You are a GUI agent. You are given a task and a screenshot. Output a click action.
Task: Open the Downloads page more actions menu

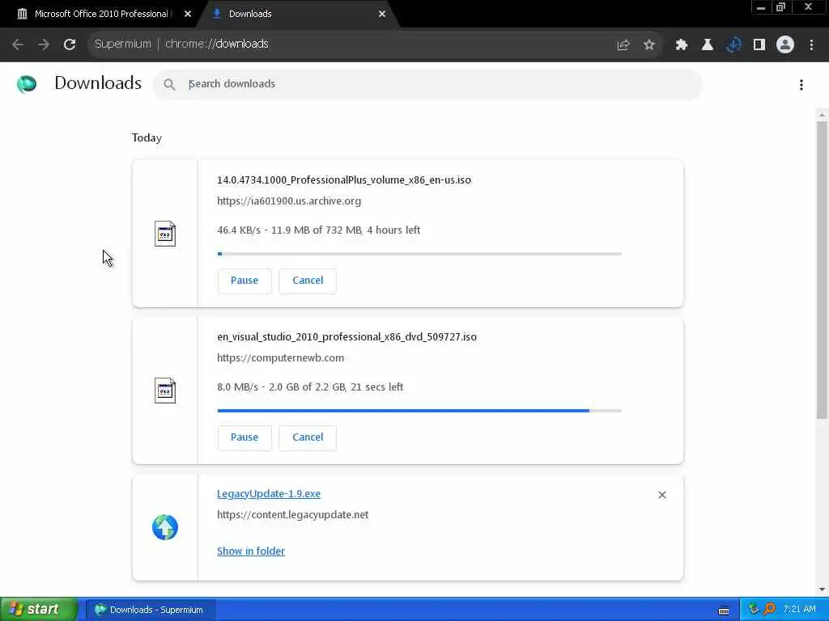(x=801, y=84)
